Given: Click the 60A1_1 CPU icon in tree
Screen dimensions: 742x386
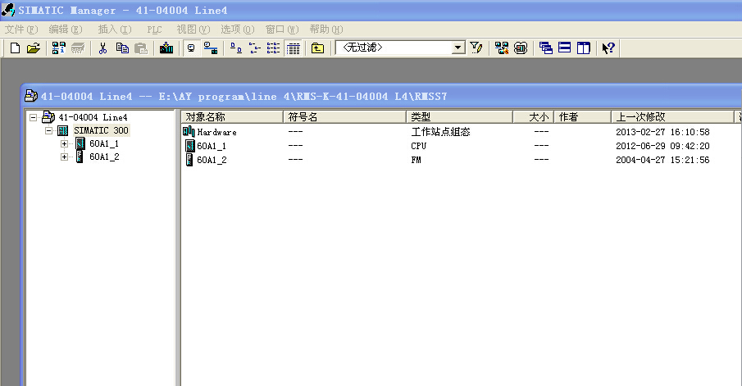Looking at the screenshot, I should [80, 143].
